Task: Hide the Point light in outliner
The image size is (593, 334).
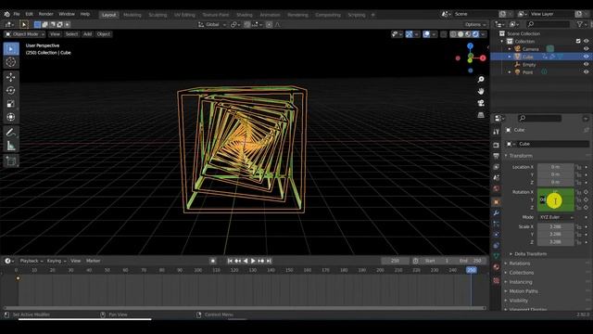Action: (587, 72)
